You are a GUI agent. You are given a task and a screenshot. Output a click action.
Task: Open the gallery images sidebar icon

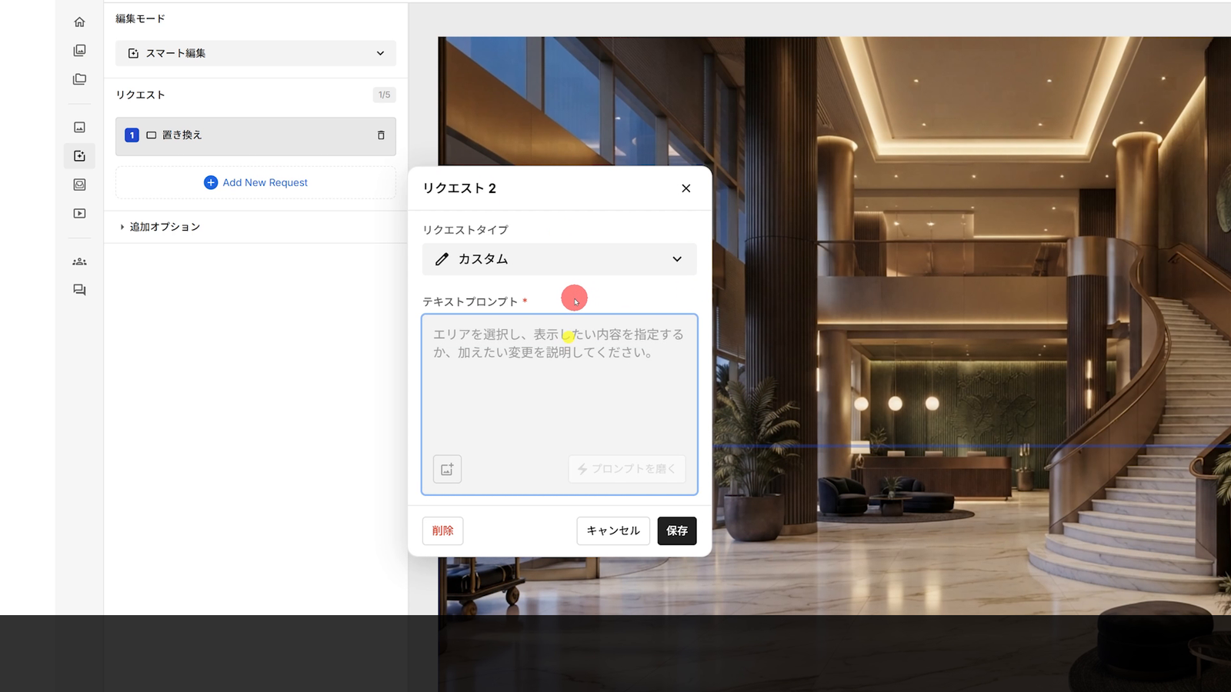(x=79, y=50)
